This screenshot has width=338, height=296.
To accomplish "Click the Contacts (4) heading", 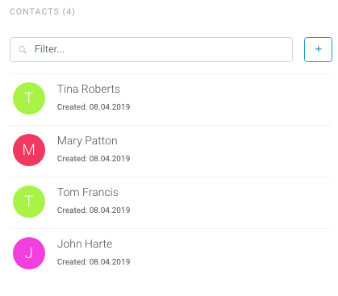I will click(x=42, y=11).
